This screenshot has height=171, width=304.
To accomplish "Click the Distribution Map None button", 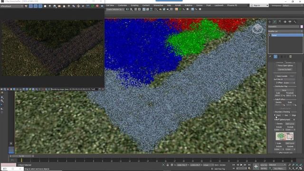I will click(284, 90).
